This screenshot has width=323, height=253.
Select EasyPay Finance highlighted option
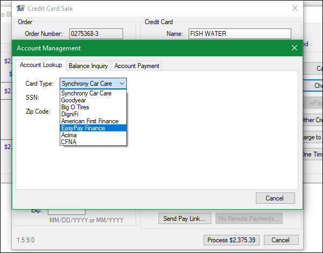(93, 128)
